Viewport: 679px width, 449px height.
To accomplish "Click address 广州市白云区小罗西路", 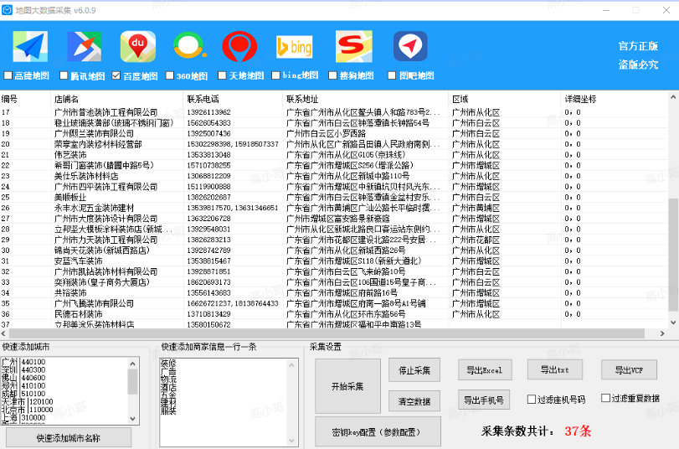I will [x=326, y=133].
